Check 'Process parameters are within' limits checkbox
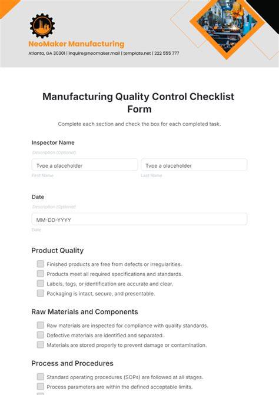The image size is (279, 395). tap(40, 386)
